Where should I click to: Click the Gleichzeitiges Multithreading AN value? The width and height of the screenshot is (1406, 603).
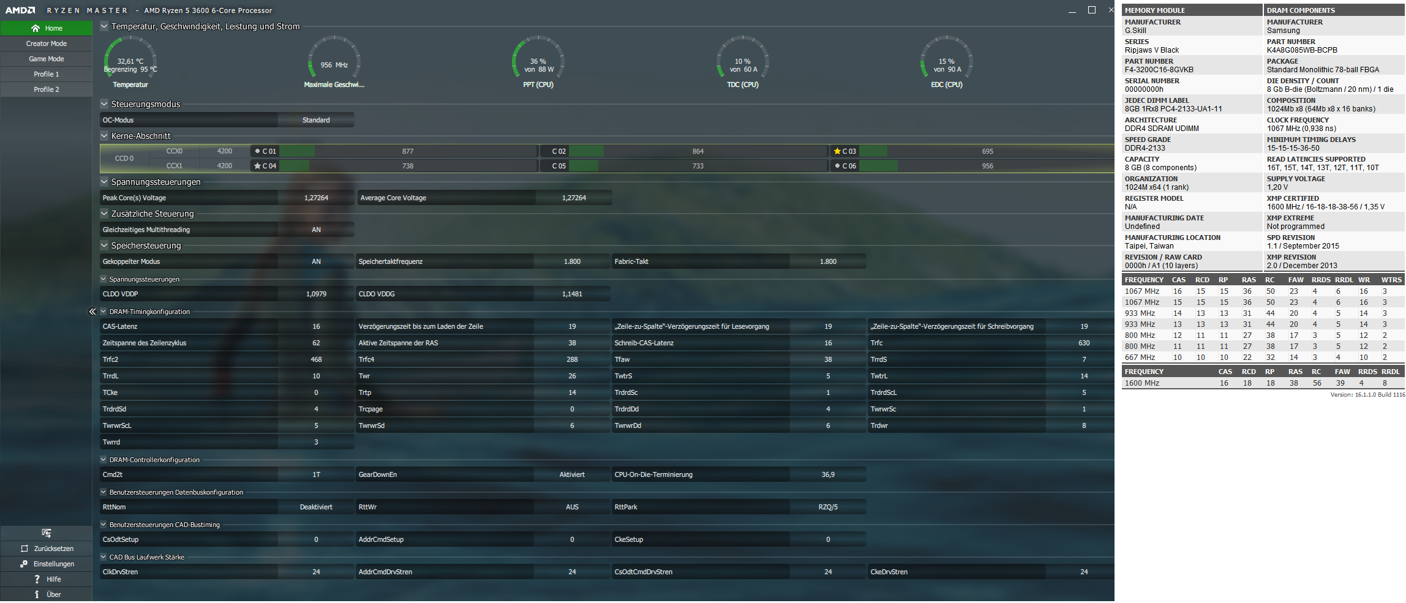pyautogui.click(x=316, y=230)
